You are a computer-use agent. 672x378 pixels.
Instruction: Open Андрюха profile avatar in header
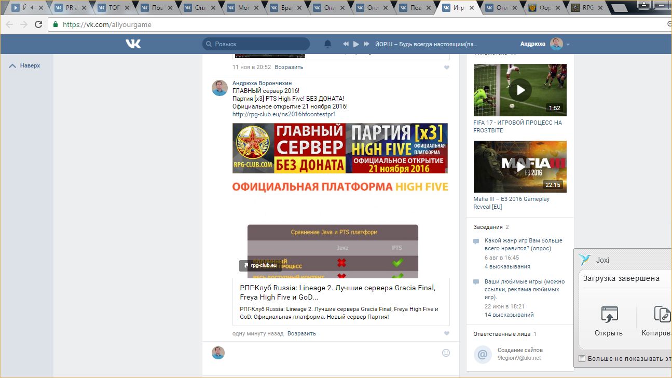point(557,44)
